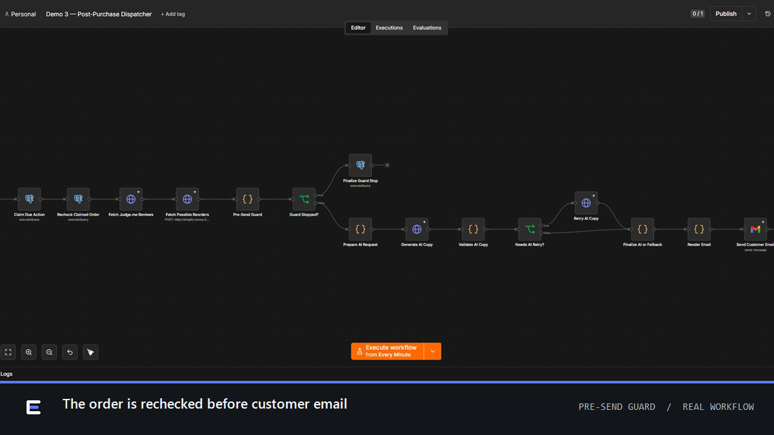
Task: Open the Pre-Send Guard code node
Action: pos(248,199)
